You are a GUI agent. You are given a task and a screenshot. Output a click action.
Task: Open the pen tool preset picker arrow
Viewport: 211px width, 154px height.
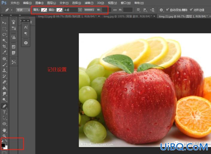click(x=12, y=10)
